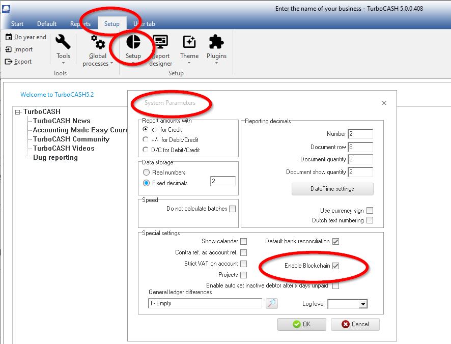Click the Setup pie chart icon
Screen dimensions: 451x344
pos(133,42)
